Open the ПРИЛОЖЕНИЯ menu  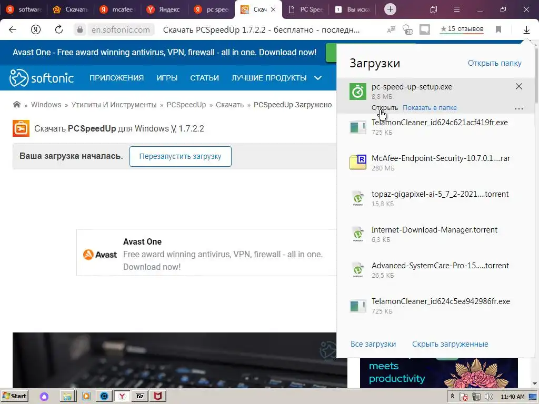[x=116, y=78]
